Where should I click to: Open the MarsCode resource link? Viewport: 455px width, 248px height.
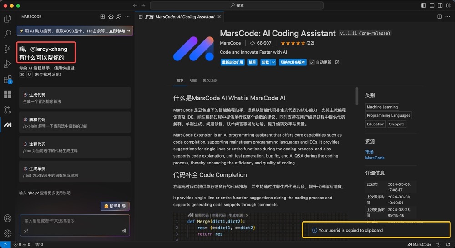click(x=375, y=158)
